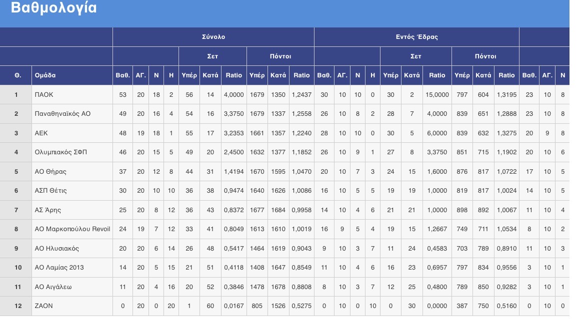578x319 pixels.
Task: Click ΑΕΚ's home set ratio 6,0000
Action: click(x=437, y=133)
